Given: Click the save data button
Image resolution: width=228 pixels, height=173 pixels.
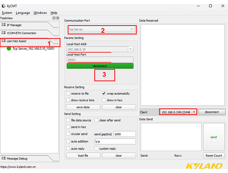Looking at the screenshot, I should [83, 107].
